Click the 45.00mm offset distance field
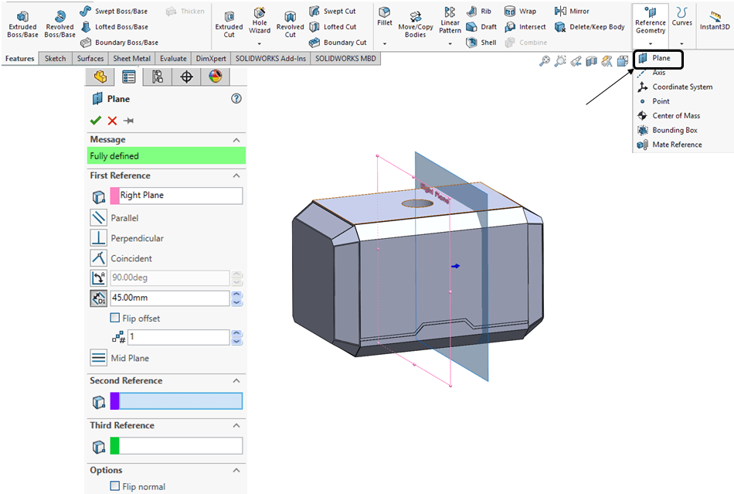Screen dimensions: 734x494 (x=169, y=298)
